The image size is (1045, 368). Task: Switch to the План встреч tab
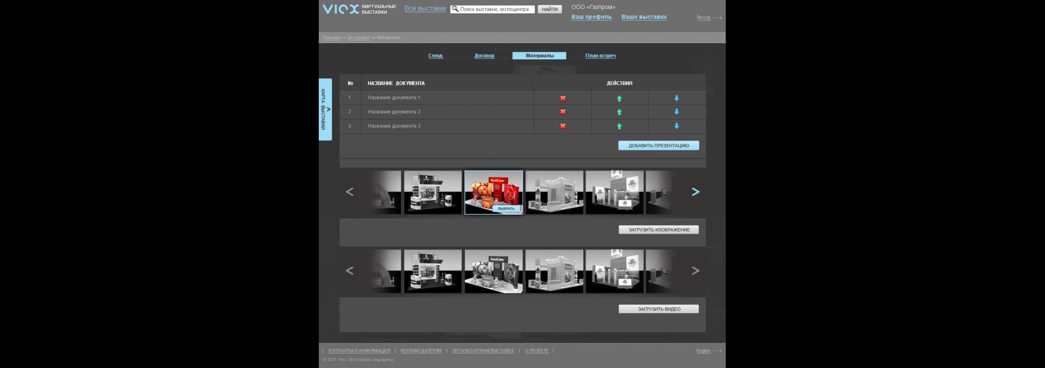600,56
